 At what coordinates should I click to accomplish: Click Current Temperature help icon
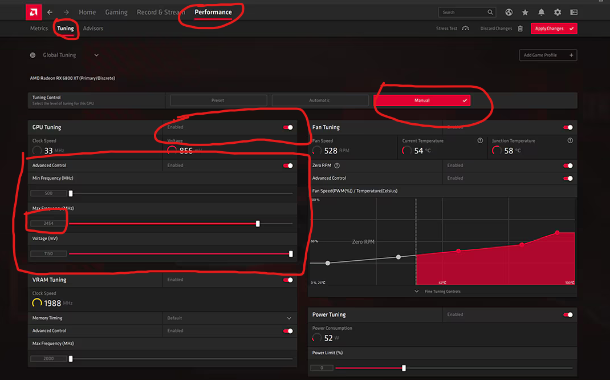coord(480,140)
